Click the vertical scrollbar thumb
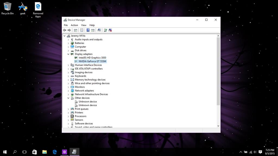The image size is (278, 156). 218,71
